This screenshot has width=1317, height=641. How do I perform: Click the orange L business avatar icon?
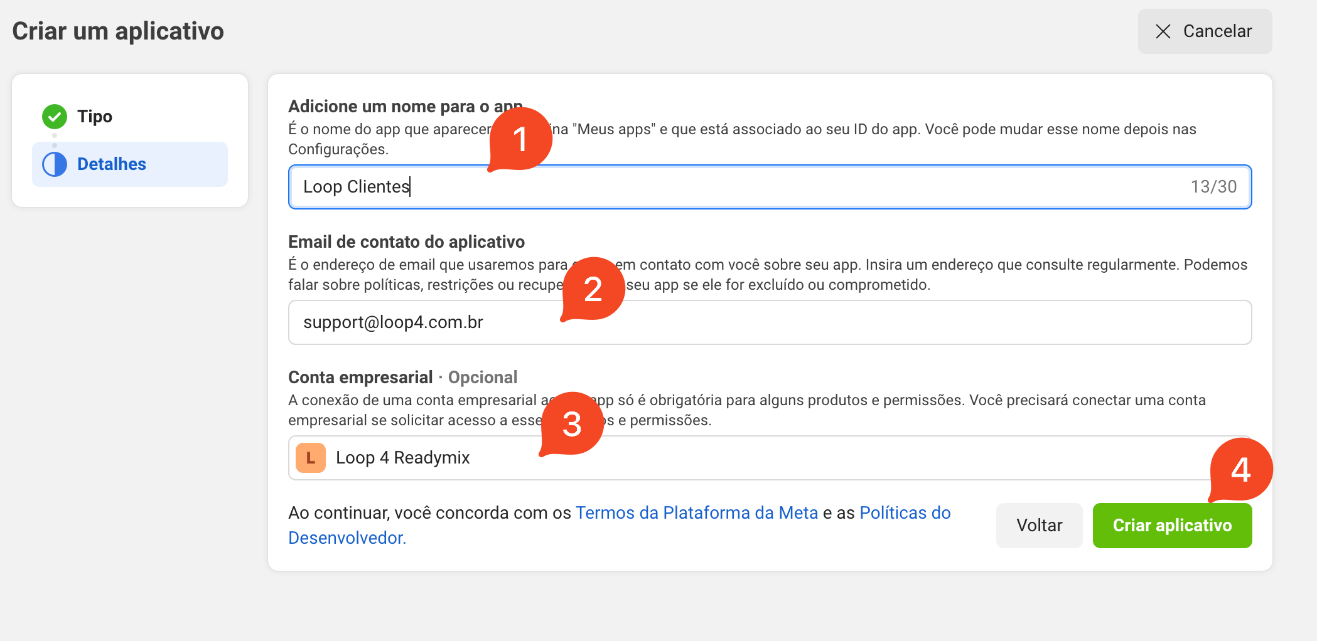[310, 458]
